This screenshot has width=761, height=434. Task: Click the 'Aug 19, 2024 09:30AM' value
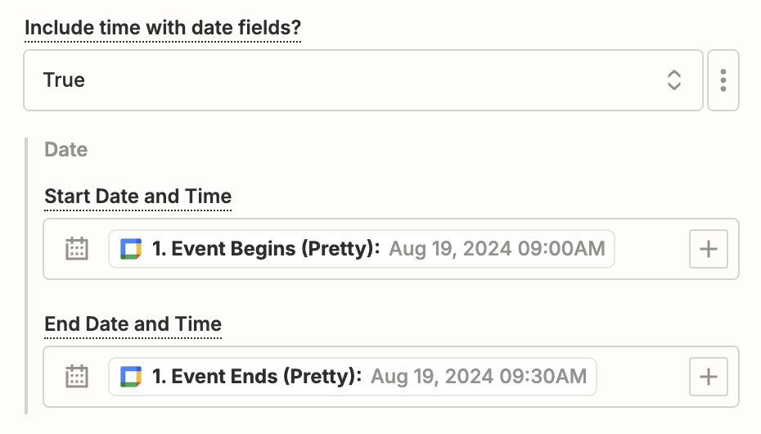[479, 377]
